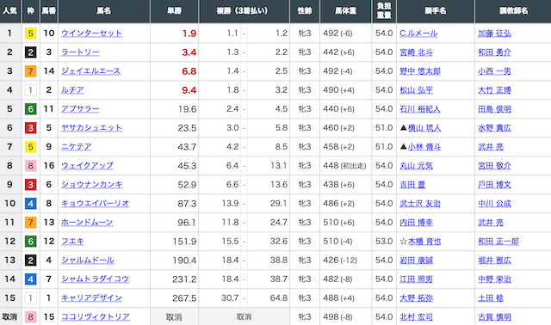The width and height of the screenshot is (551, 325).
Task: View jockey 吉田 豊 profile
Action: pos(412,185)
